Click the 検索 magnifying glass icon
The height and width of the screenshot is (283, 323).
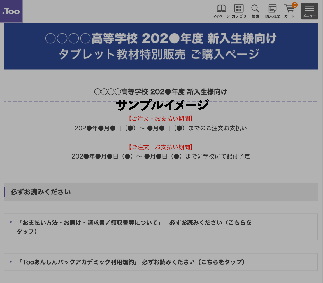coord(255,8)
